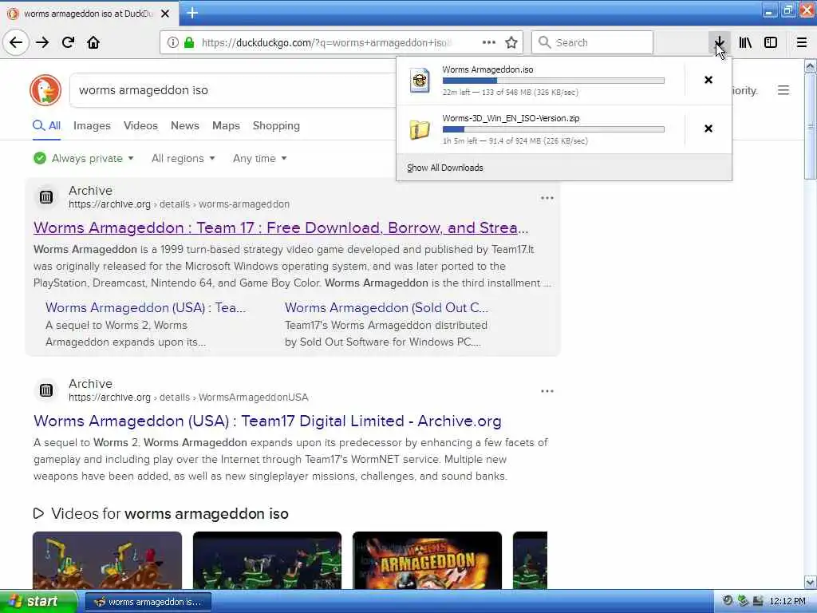Image resolution: width=817 pixels, height=613 pixels.
Task: Click the green padlock security icon
Action: [x=189, y=43]
